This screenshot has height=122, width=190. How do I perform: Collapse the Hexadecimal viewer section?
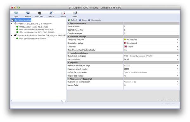[68, 53]
